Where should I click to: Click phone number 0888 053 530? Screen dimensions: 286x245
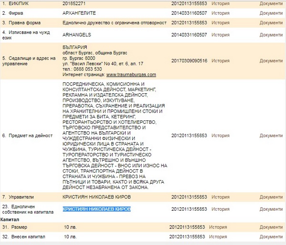[x=88, y=69]
